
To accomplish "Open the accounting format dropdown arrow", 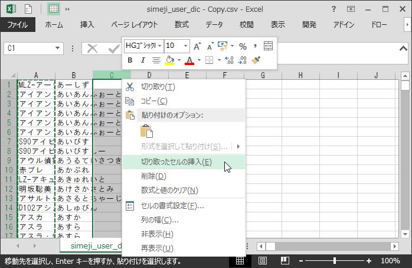I will point(232,46).
